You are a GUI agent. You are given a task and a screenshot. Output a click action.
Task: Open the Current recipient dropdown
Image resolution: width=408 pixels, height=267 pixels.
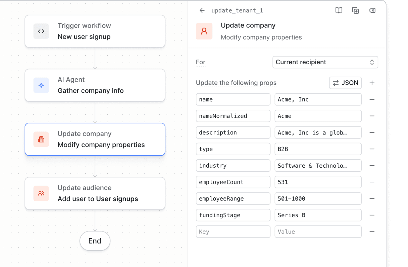[x=325, y=62]
